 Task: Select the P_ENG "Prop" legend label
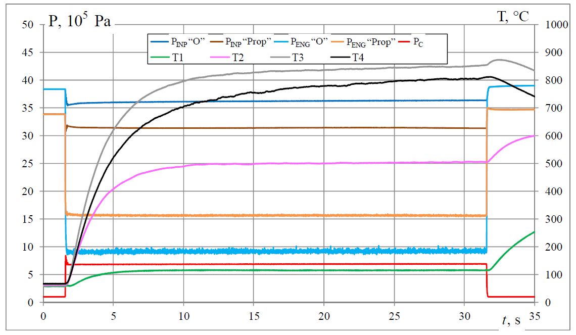[x=370, y=42]
